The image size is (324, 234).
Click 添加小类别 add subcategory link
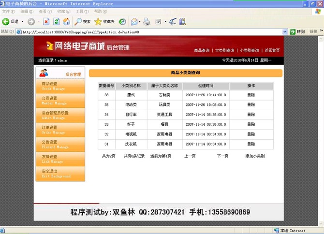255,156
